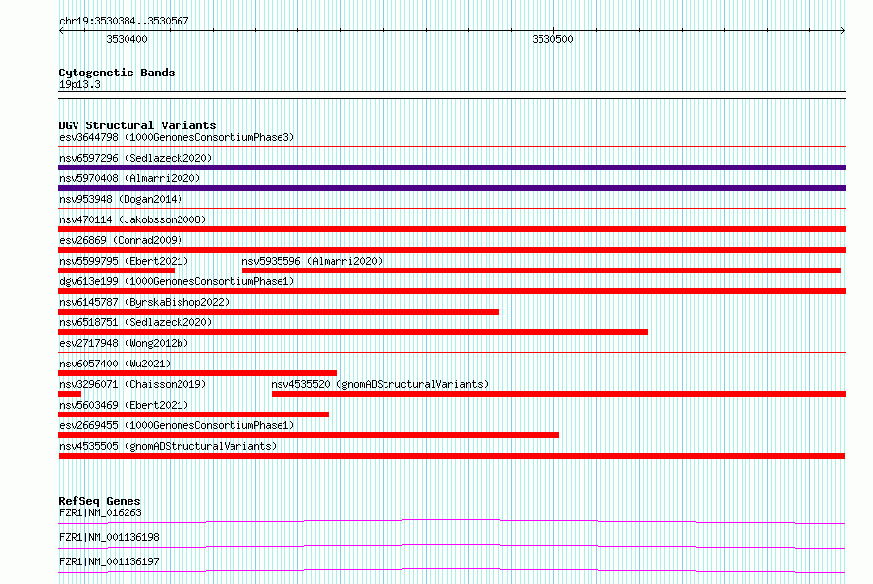
Task: Click nsv6057400 (Wu2021) label
Action: [115, 364]
